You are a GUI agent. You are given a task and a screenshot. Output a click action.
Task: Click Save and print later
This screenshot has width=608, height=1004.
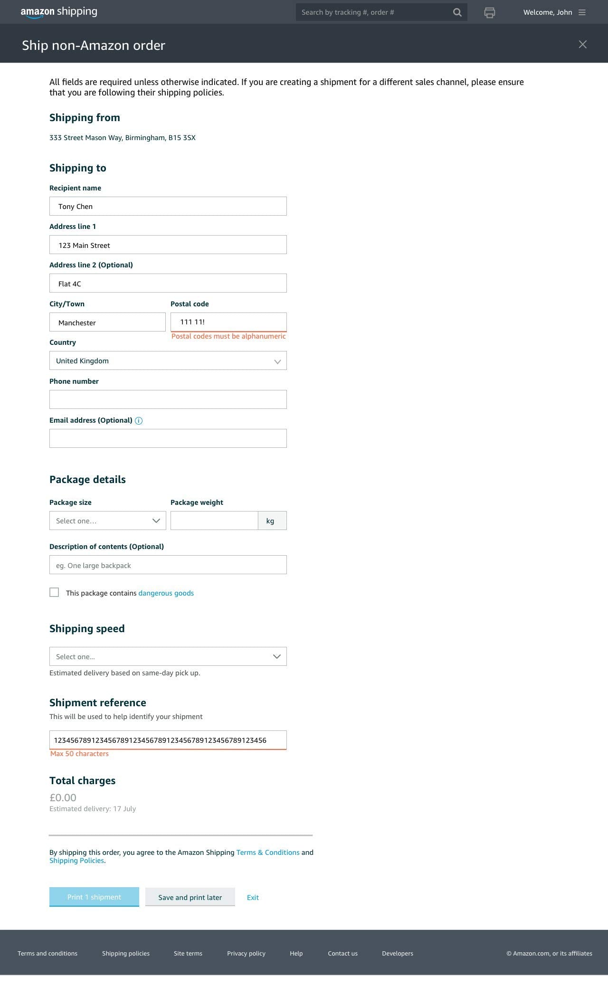tap(190, 897)
